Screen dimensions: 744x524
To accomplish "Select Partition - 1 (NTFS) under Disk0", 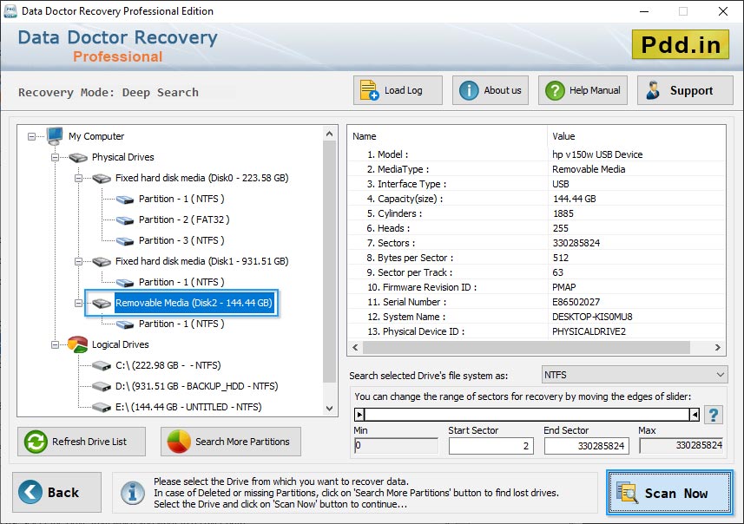I will click(x=181, y=200).
